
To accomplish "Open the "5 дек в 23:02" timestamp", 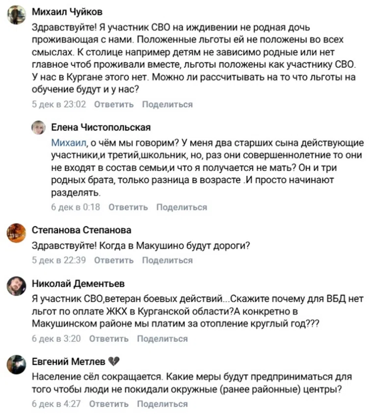I will pos(59,104).
